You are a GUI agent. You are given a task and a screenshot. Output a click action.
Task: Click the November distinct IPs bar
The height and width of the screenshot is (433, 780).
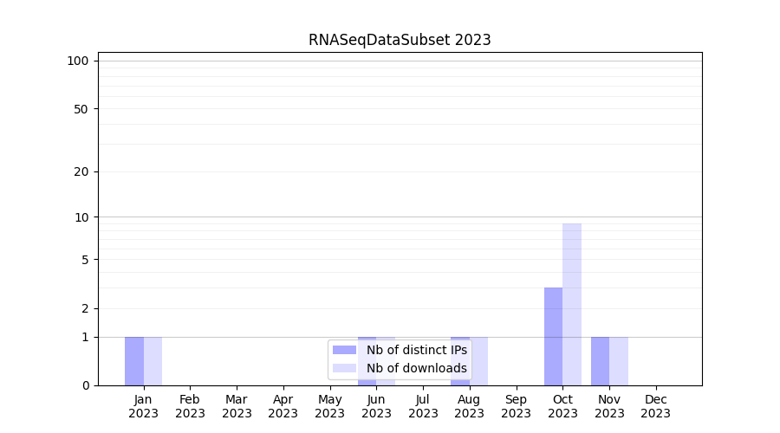(600, 361)
